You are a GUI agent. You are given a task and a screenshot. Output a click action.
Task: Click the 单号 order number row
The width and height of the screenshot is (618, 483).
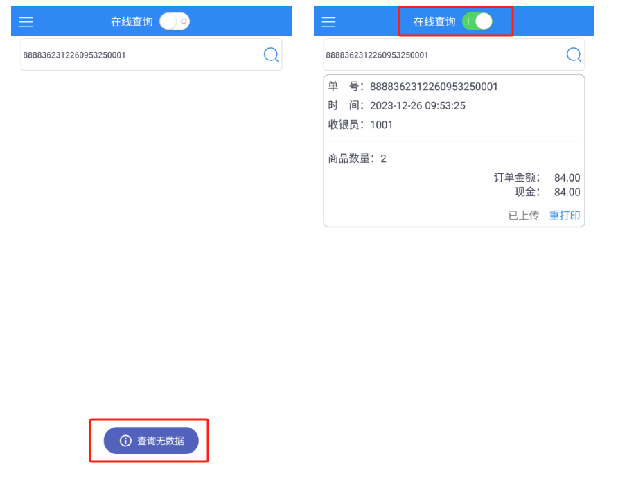(413, 87)
